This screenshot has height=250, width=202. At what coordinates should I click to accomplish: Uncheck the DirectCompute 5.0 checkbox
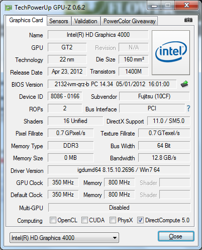[x=140, y=220]
